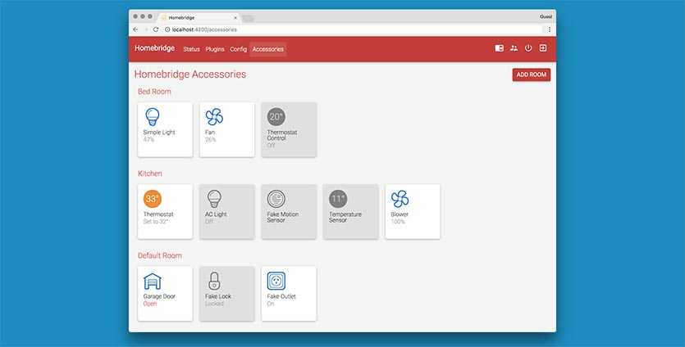The image size is (685, 347).
Task: Click the Blower fan icon
Action: pos(400,199)
